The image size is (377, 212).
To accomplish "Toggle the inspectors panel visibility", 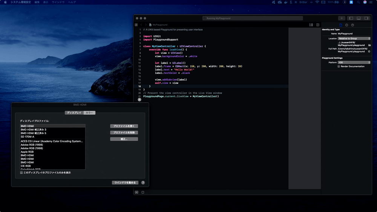I will tap(366, 18).
